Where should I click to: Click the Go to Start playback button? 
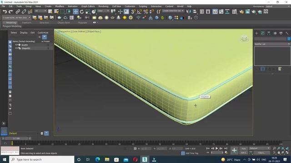pos(208,149)
